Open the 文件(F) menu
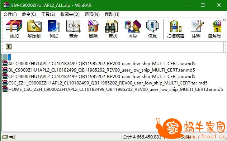 [10, 14]
